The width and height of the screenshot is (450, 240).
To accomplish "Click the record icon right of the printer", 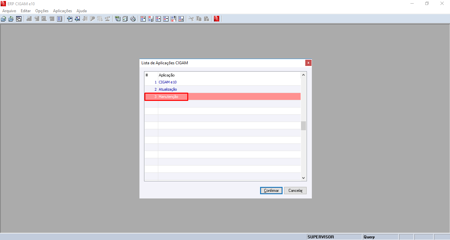I will pos(143,19).
